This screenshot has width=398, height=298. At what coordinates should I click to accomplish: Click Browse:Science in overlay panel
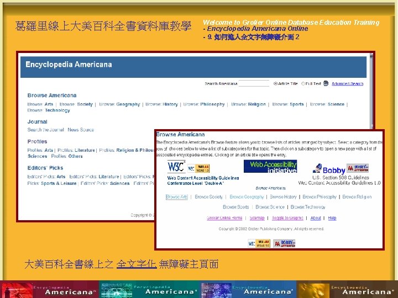tap(270, 207)
